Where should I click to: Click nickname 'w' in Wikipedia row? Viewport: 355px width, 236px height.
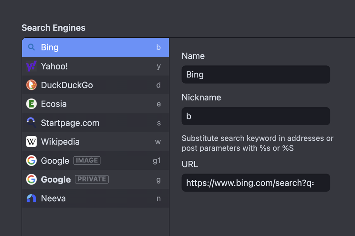pos(158,142)
